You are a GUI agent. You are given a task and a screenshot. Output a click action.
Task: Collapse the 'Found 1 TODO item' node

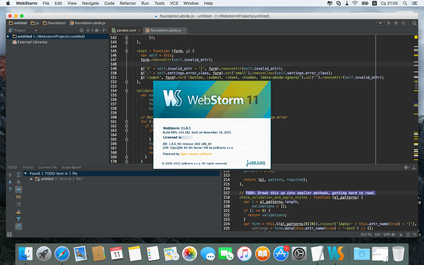tap(25, 174)
